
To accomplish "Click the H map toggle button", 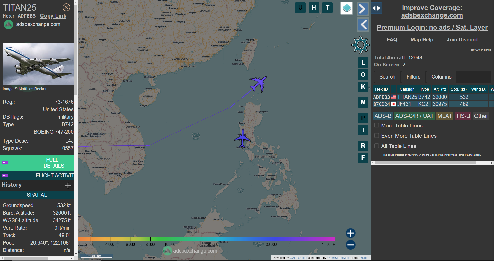I will [x=314, y=7].
